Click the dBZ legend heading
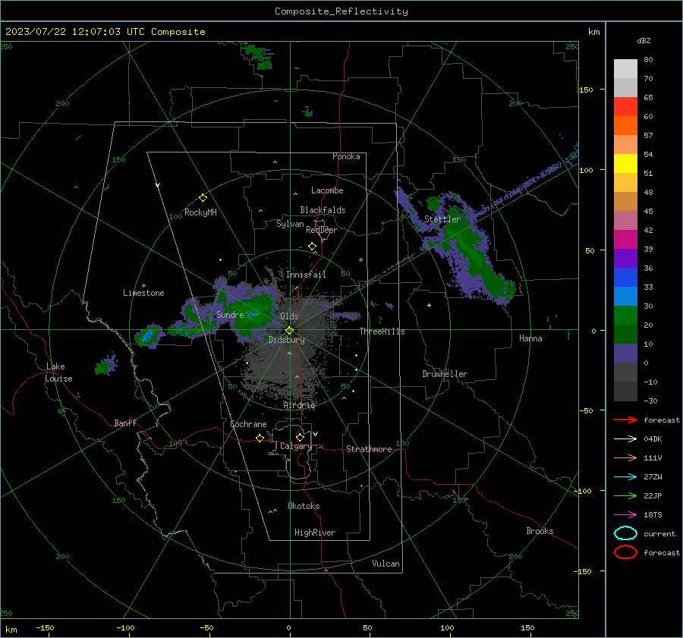The image size is (683, 638). (644, 40)
